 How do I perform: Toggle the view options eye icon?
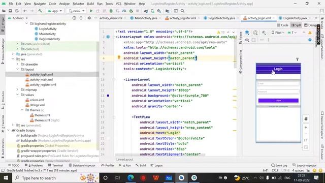[247, 40]
